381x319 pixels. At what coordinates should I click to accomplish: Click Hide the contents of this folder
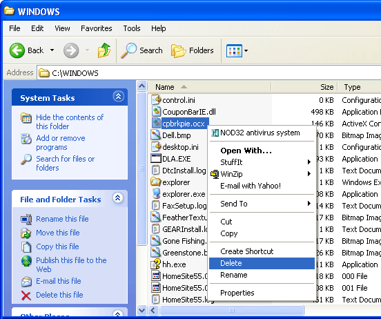tap(70, 122)
